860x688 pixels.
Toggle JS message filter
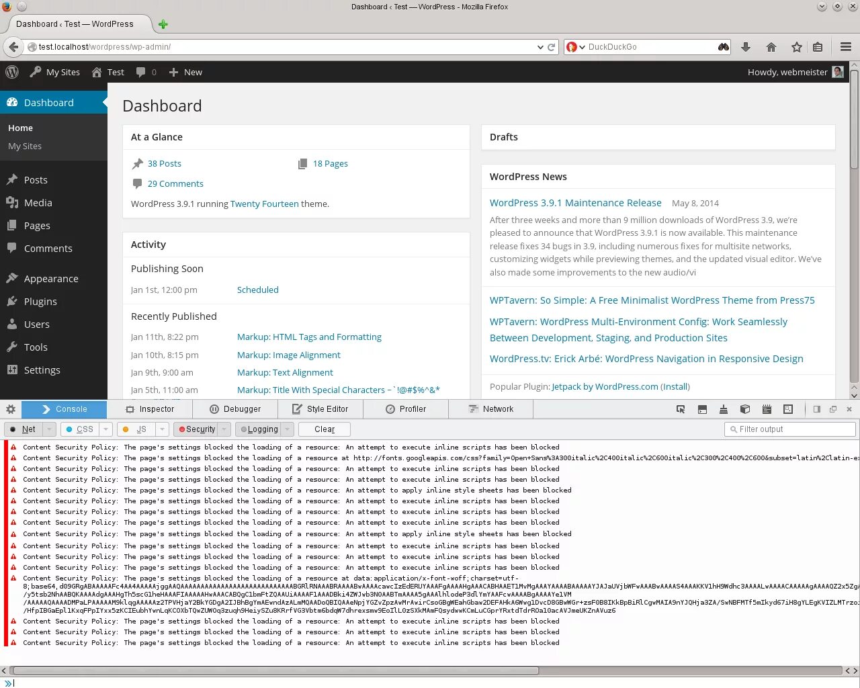136,429
